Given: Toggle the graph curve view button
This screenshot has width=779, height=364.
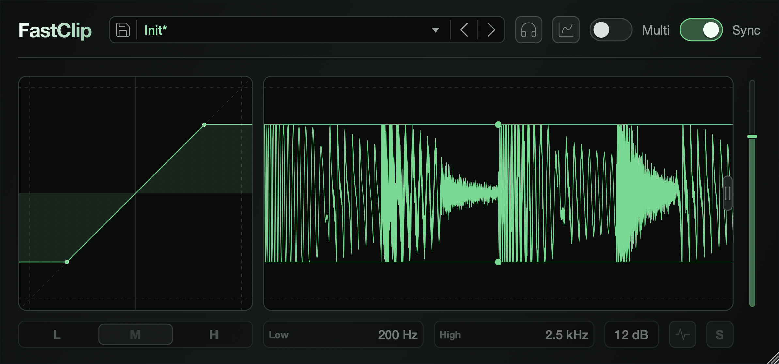Looking at the screenshot, I should (x=566, y=30).
